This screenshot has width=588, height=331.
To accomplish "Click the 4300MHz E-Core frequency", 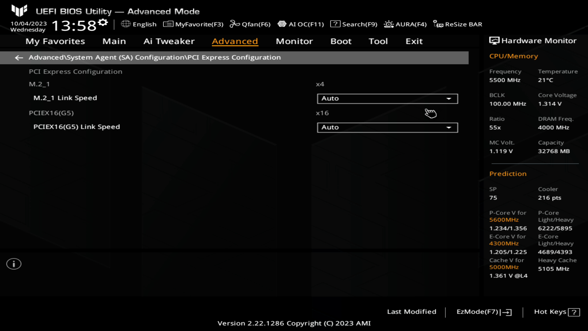I will coord(504,243).
